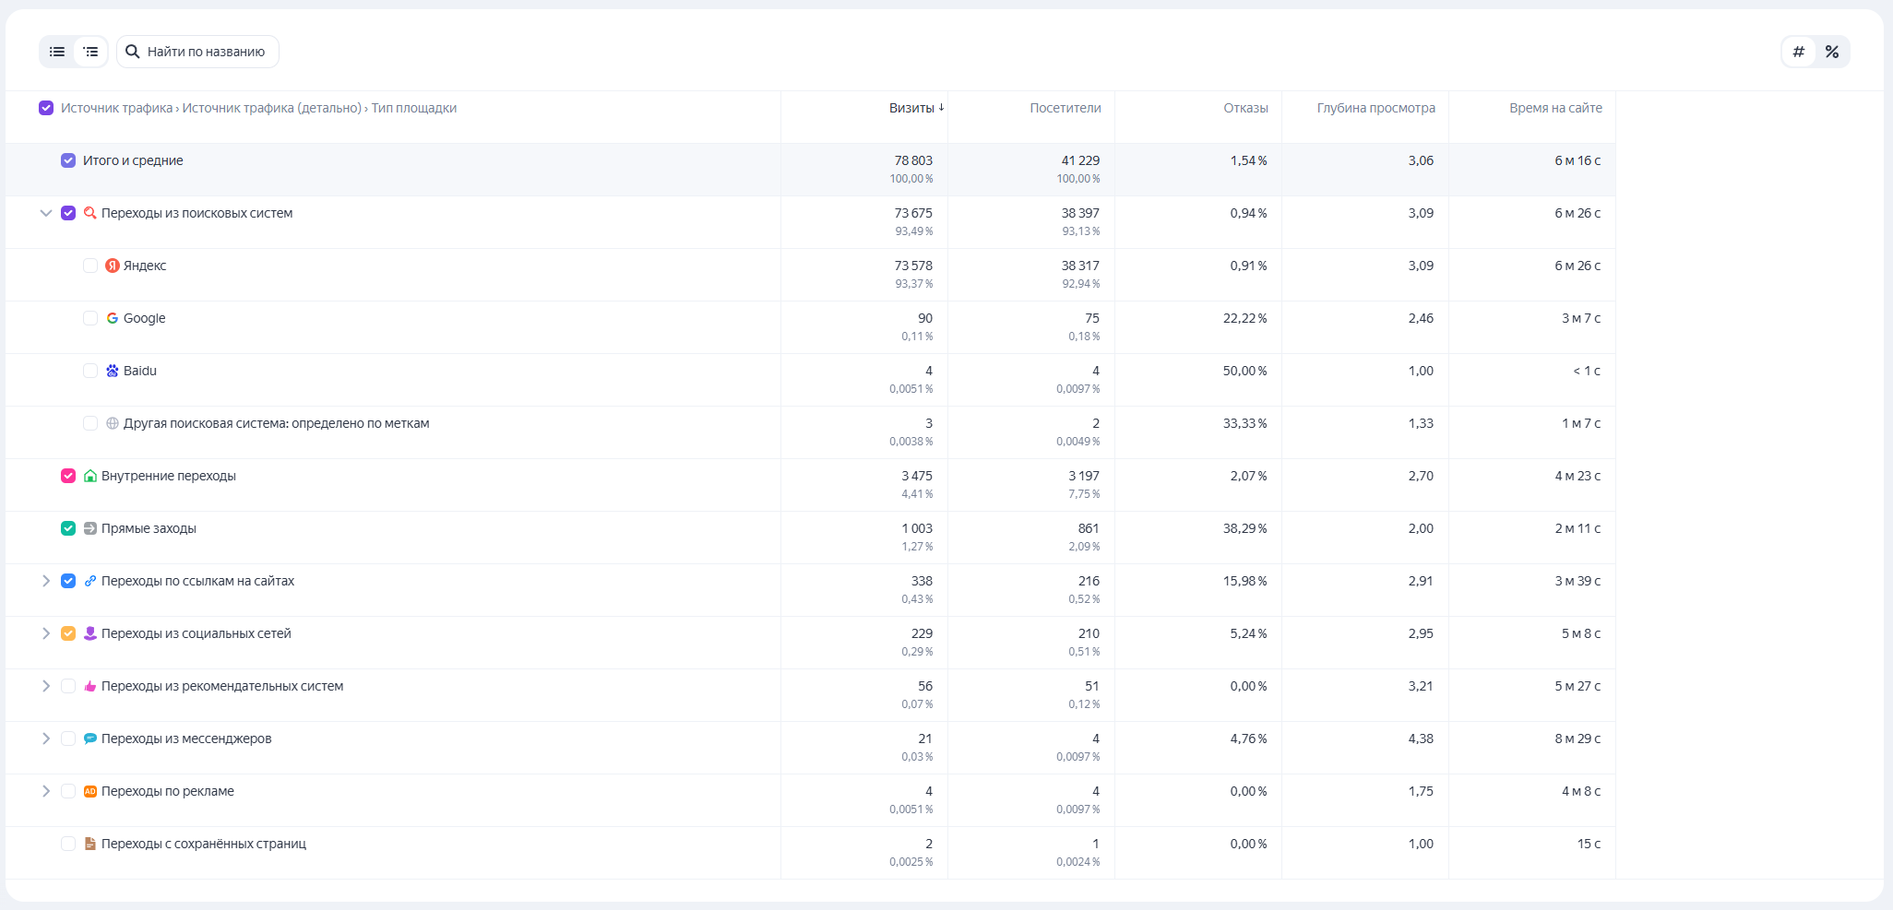The width and height of the screenshot is (1893, 910).
Task: Show absolute values with # button
Action: tap(1798, 52)
